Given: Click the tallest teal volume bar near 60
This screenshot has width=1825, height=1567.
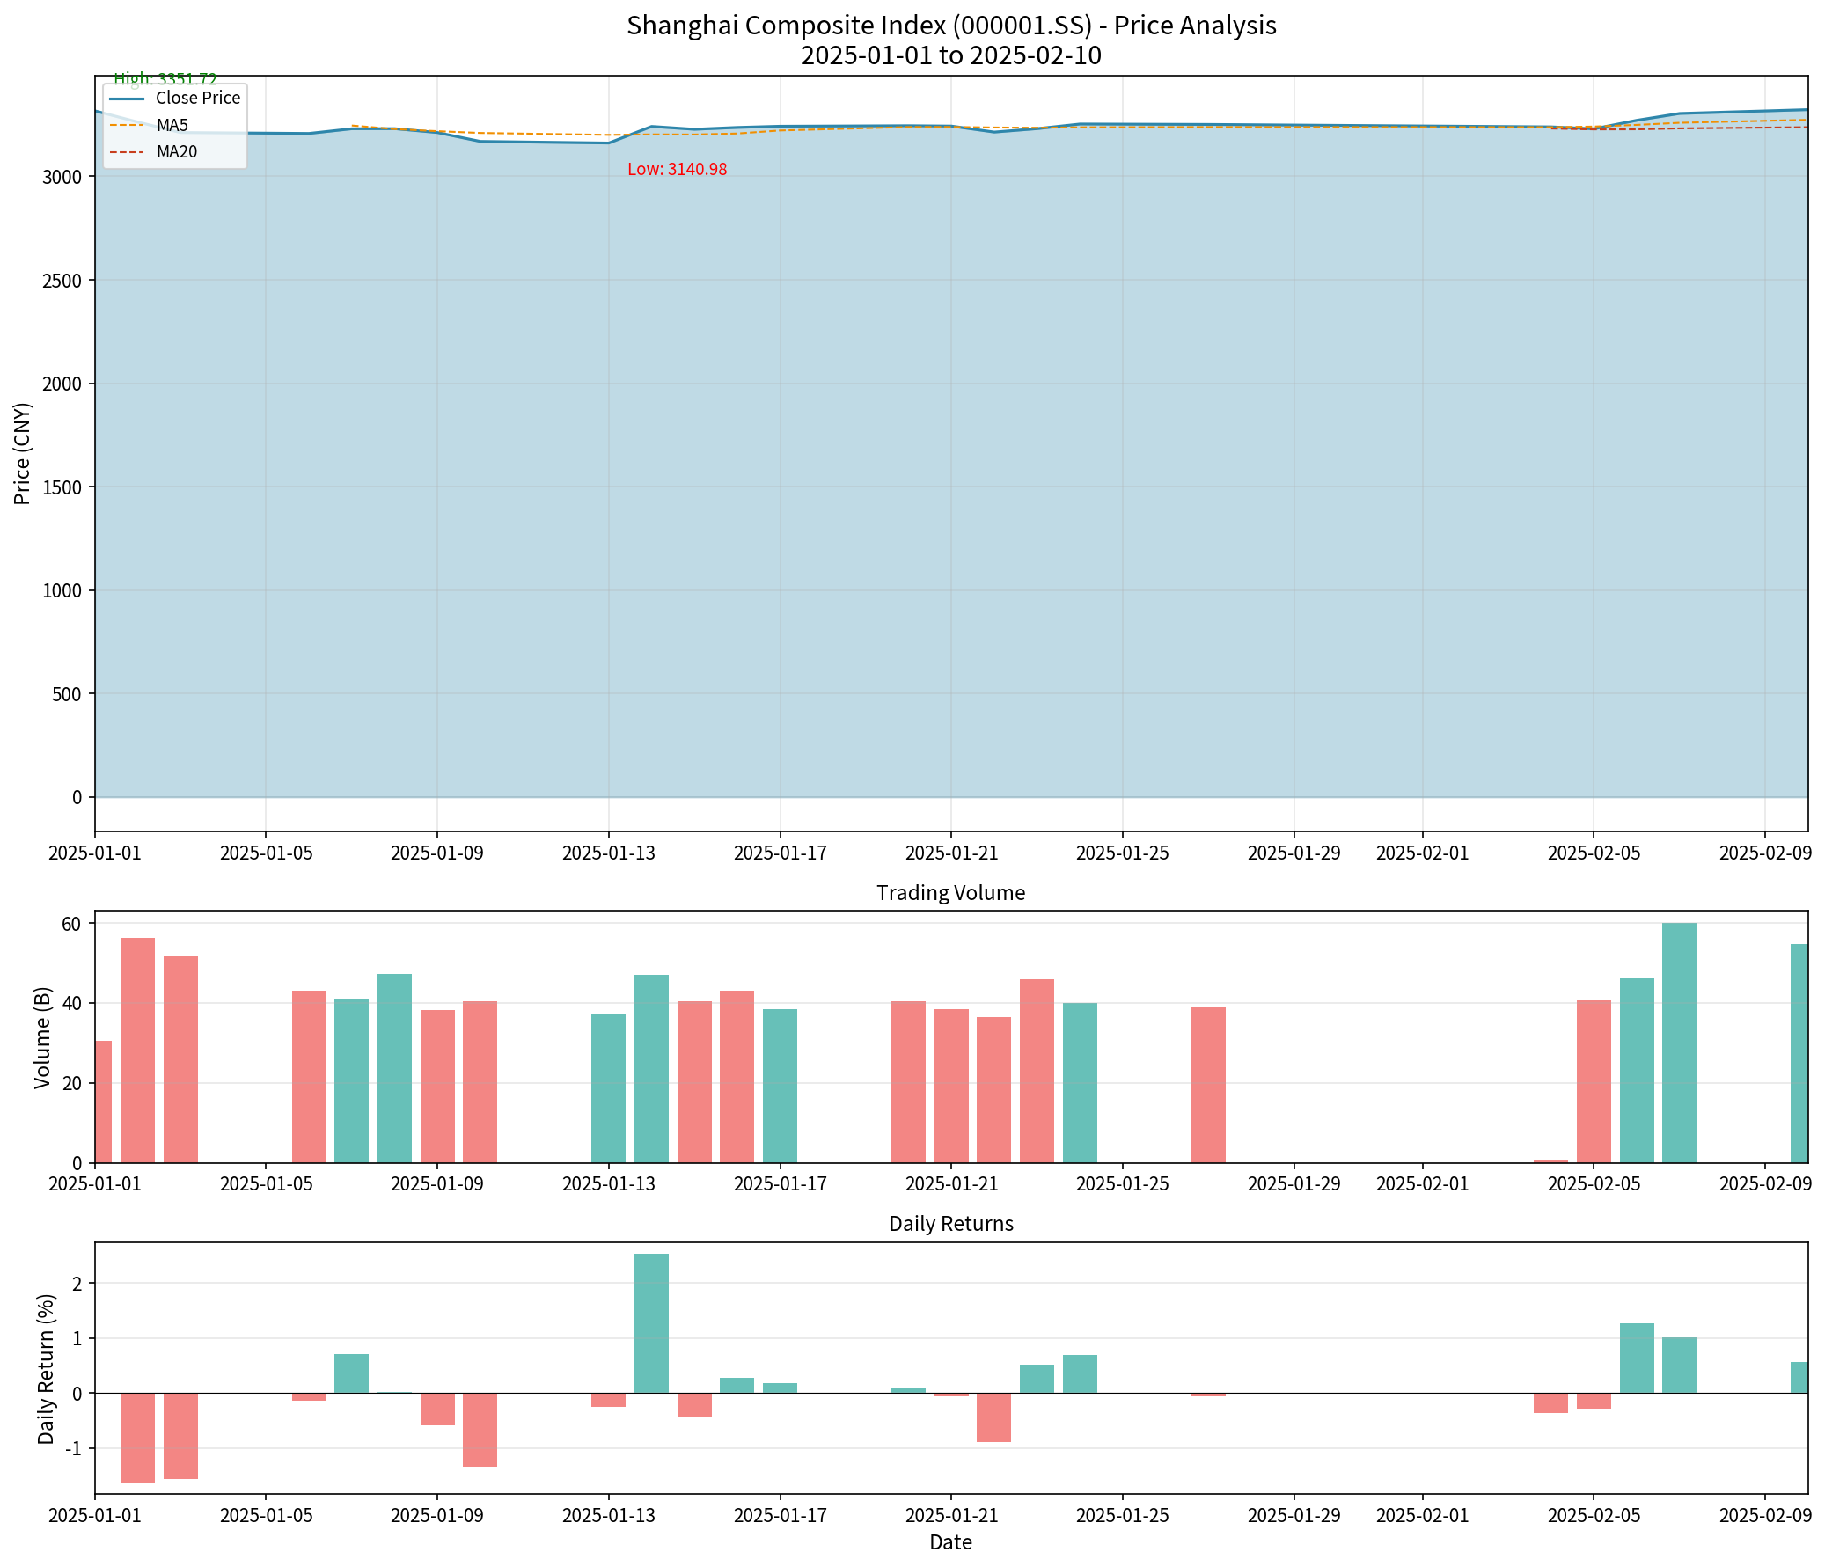Looking at the screenshot, I should 1679,1043.
